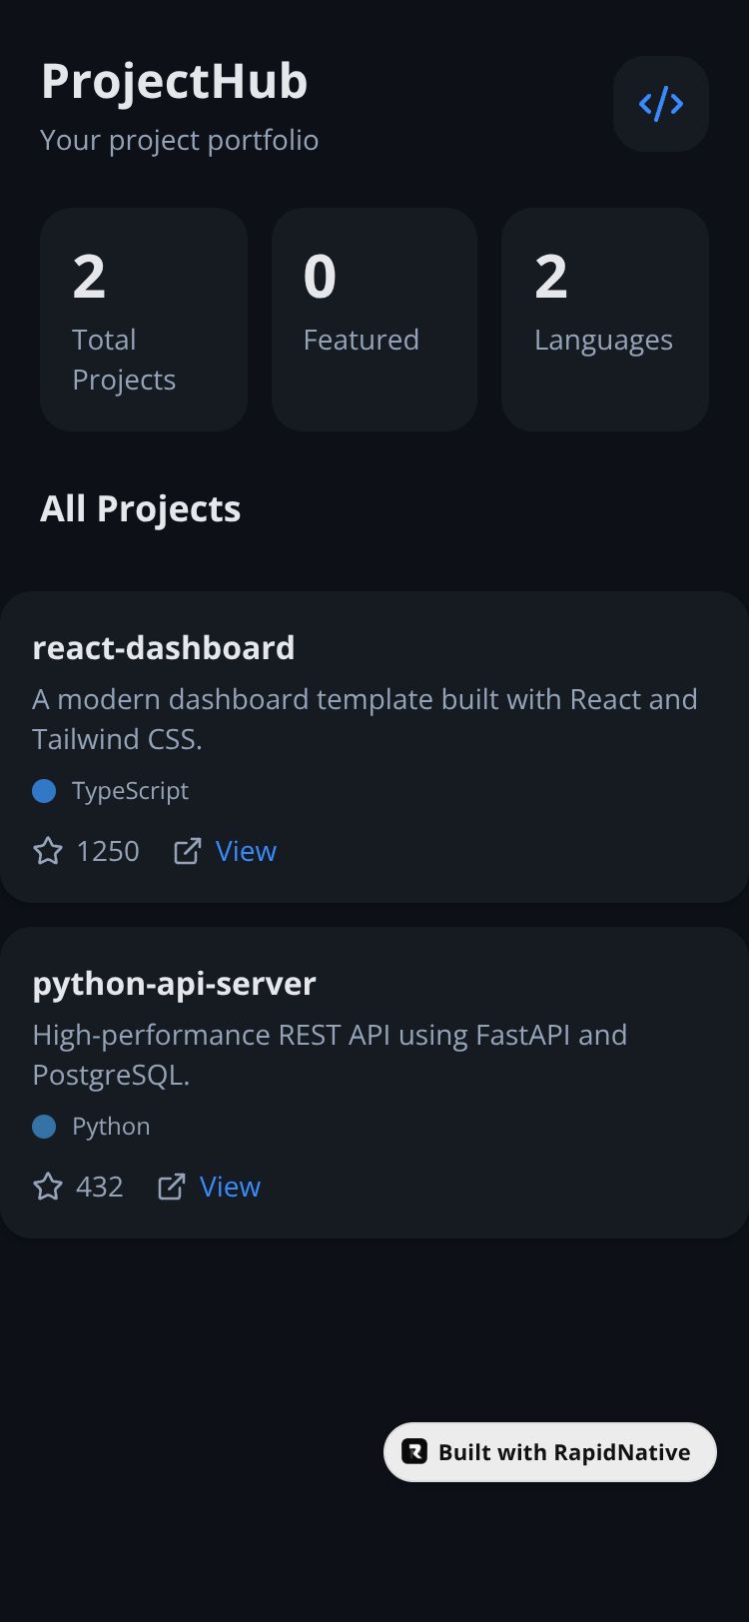
Task: Click the Python language label
Action: point(111,1127)
